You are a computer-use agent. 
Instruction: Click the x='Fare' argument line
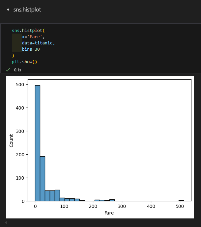33,37
